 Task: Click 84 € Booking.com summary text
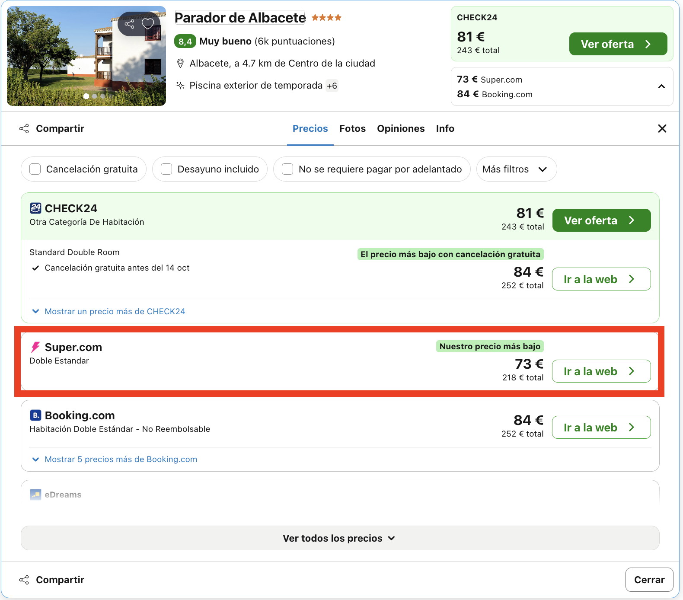[495, 94]
